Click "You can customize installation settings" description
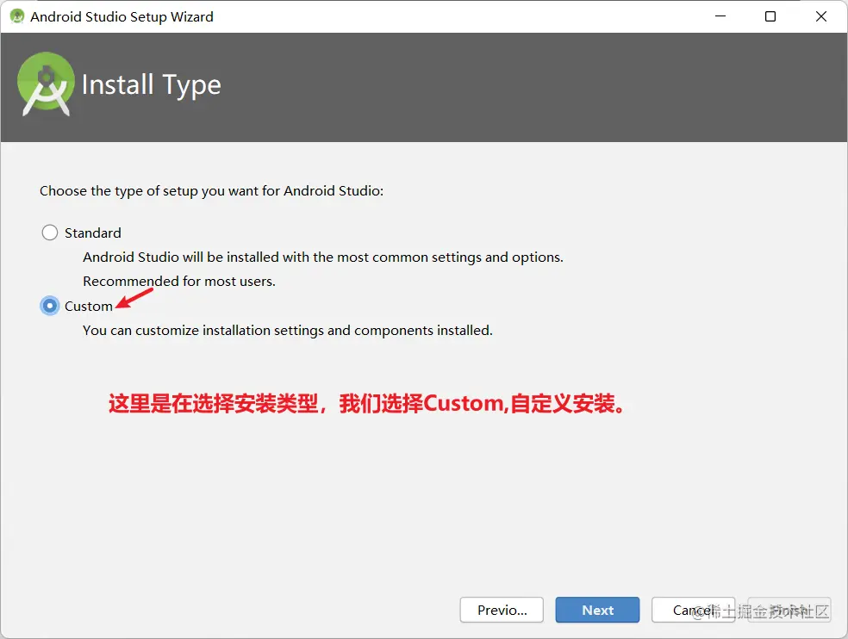Screen dimensions: 848x639 288,331
